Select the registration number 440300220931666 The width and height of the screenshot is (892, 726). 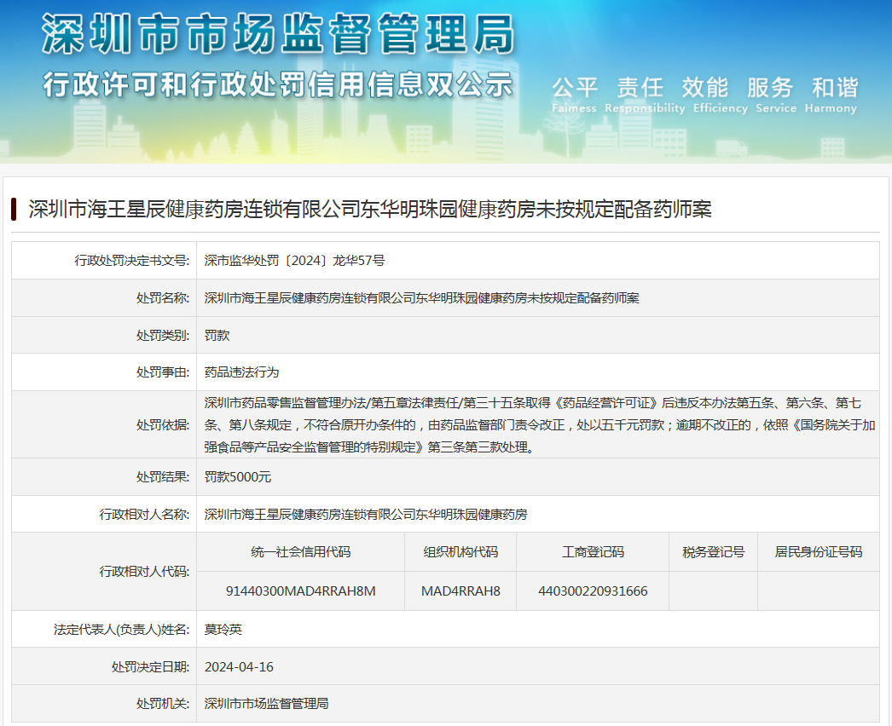[593, 591]
